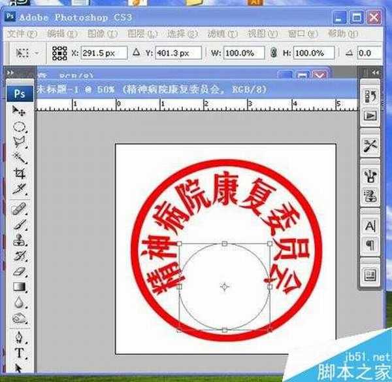Open the Tool Presets panel icon
This screenshot has width=392, height=382.
click(x=370, y=146)
